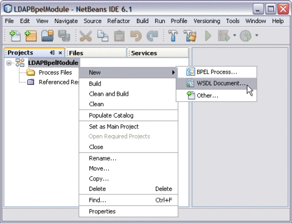The height and width of the screenshot is (223, 292).
Task: Open the Help menu
Action: click(x=278, y=21)
